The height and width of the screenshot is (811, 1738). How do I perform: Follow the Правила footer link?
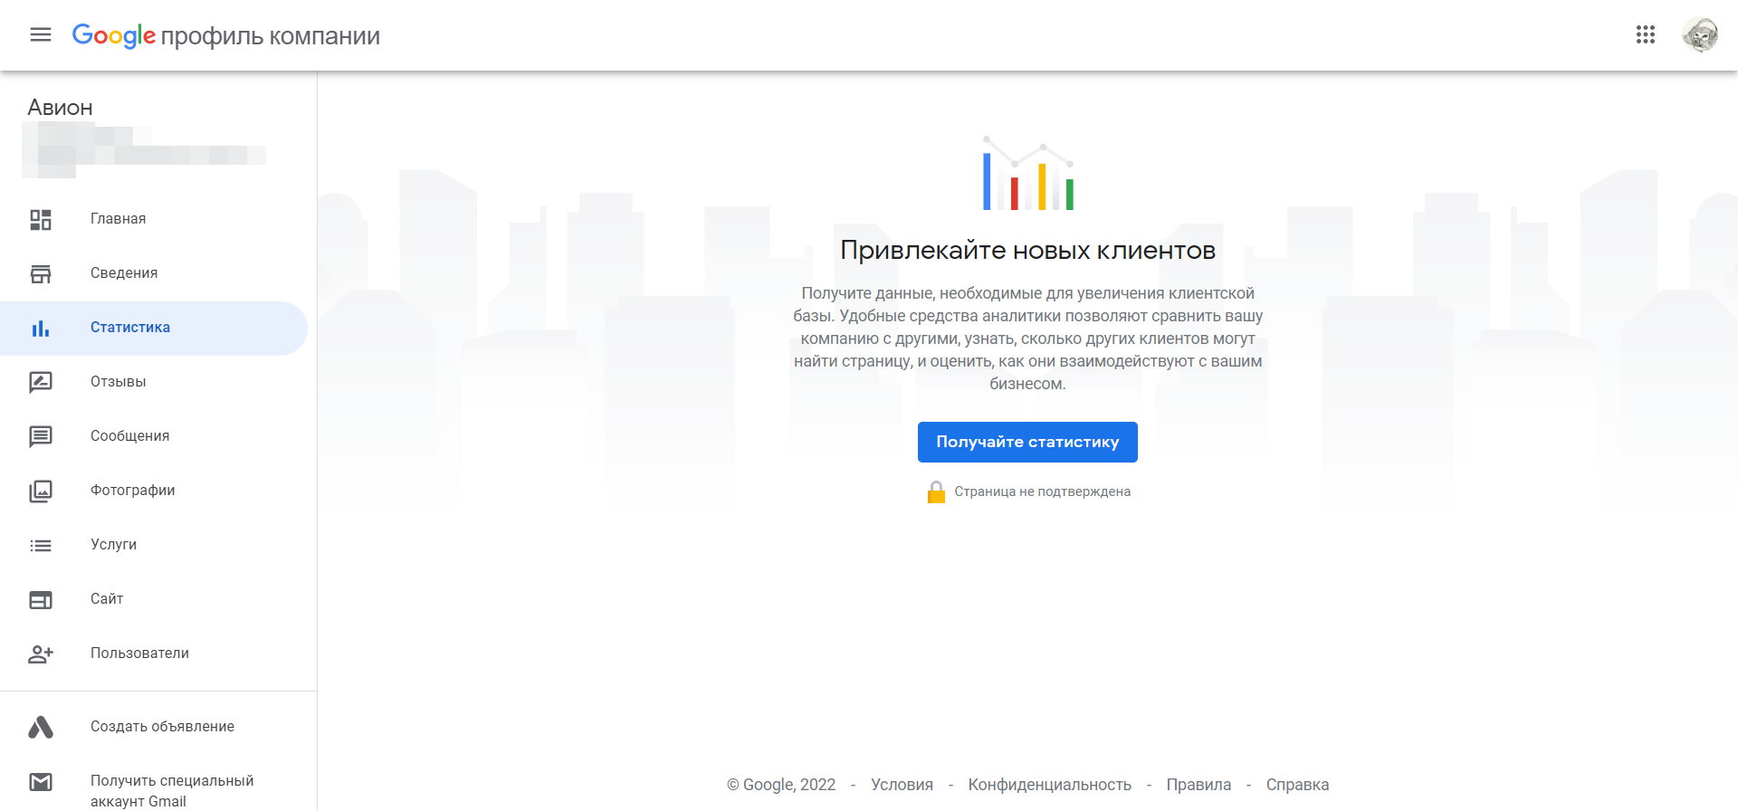1198,785
